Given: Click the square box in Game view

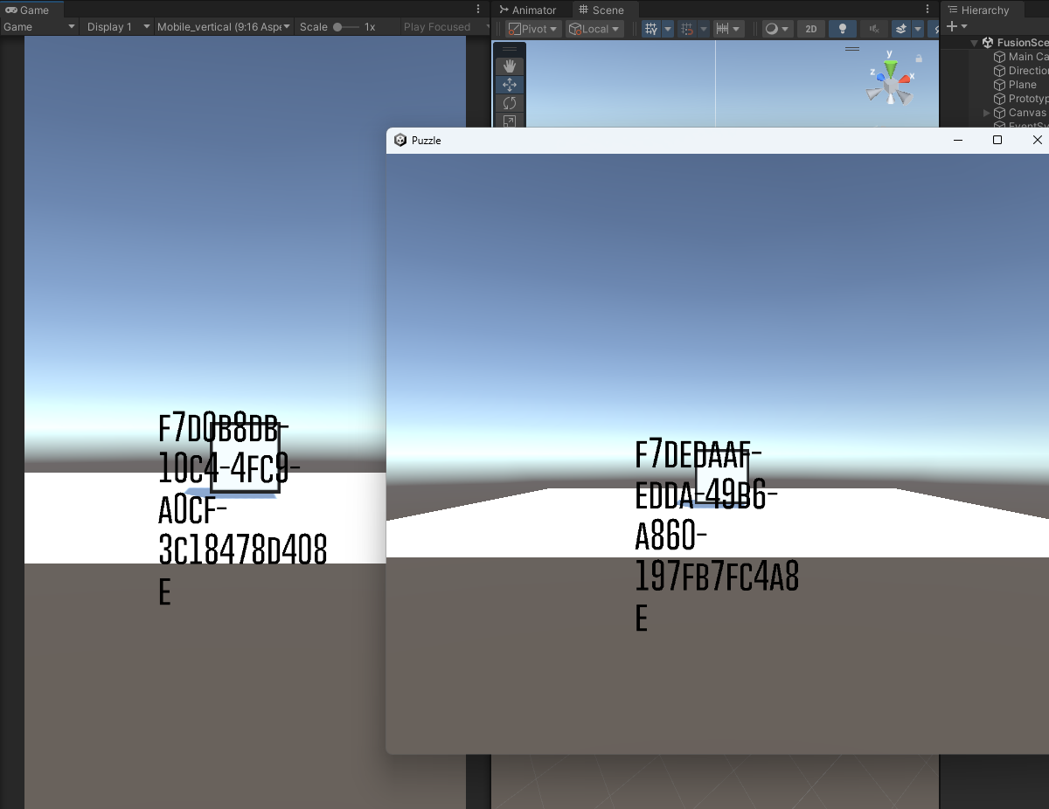Looking at the screenshot, I should click(245, 459).
